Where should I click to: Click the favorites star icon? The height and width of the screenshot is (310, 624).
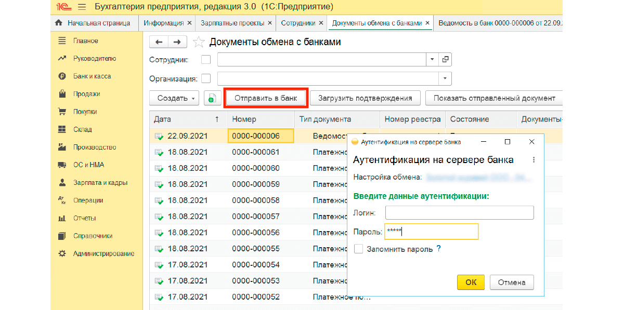[198, 42]
